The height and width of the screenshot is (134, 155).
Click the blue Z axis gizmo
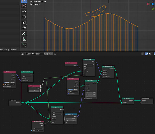pos(153,4)
